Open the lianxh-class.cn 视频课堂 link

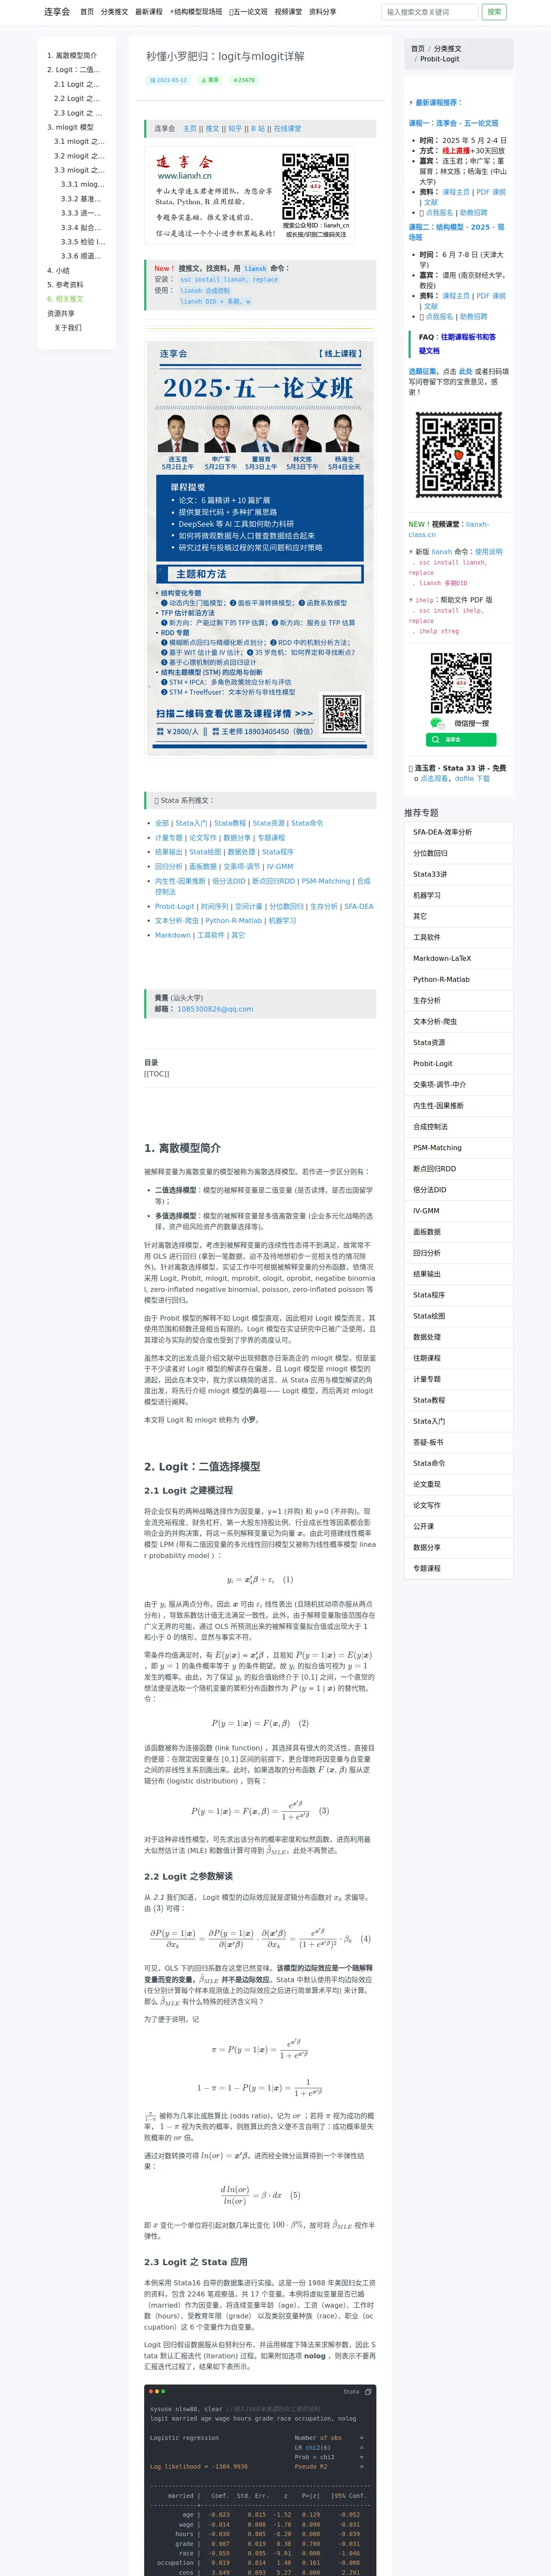448,529
